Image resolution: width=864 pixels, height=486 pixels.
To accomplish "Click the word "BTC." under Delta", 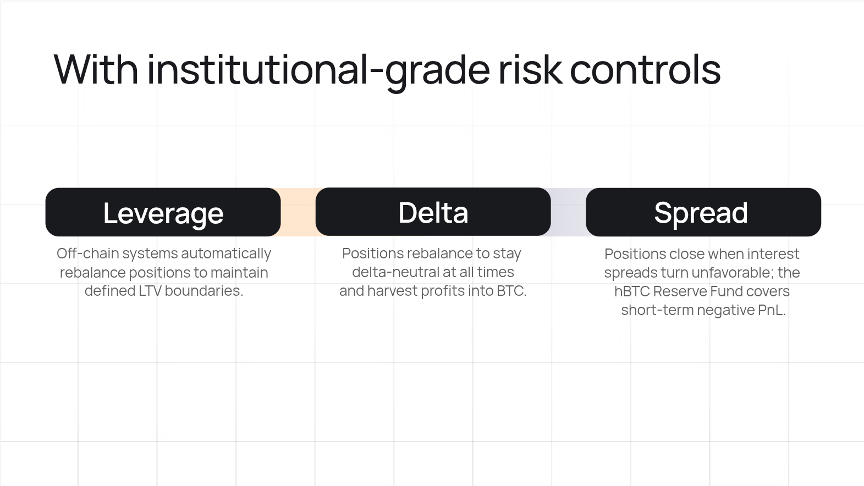I will (511, 291).
